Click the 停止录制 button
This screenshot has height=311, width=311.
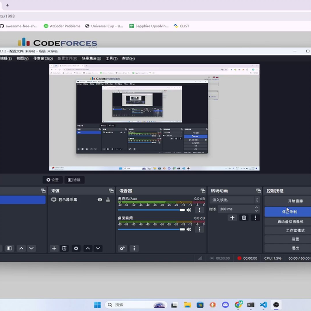point(288,211)
